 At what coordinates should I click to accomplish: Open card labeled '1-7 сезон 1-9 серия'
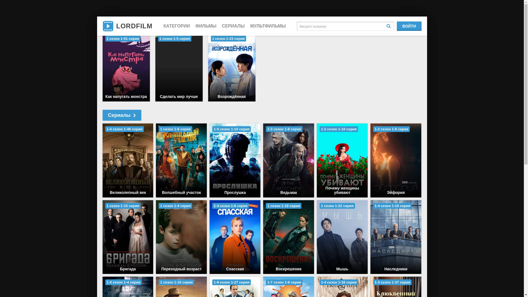[x=288, y=287]
